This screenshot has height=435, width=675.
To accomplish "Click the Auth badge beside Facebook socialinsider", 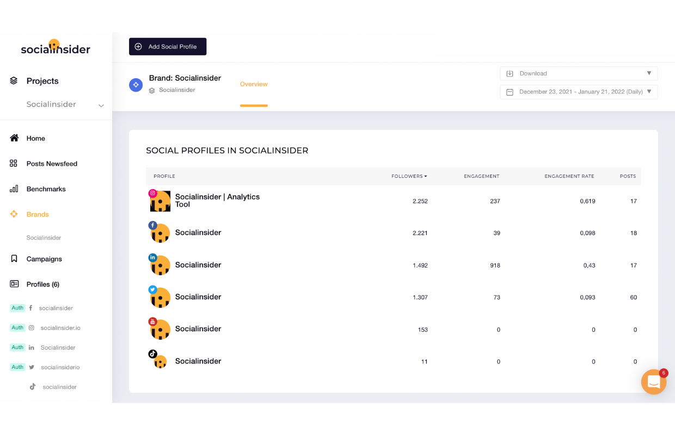I will click(17, 308).
